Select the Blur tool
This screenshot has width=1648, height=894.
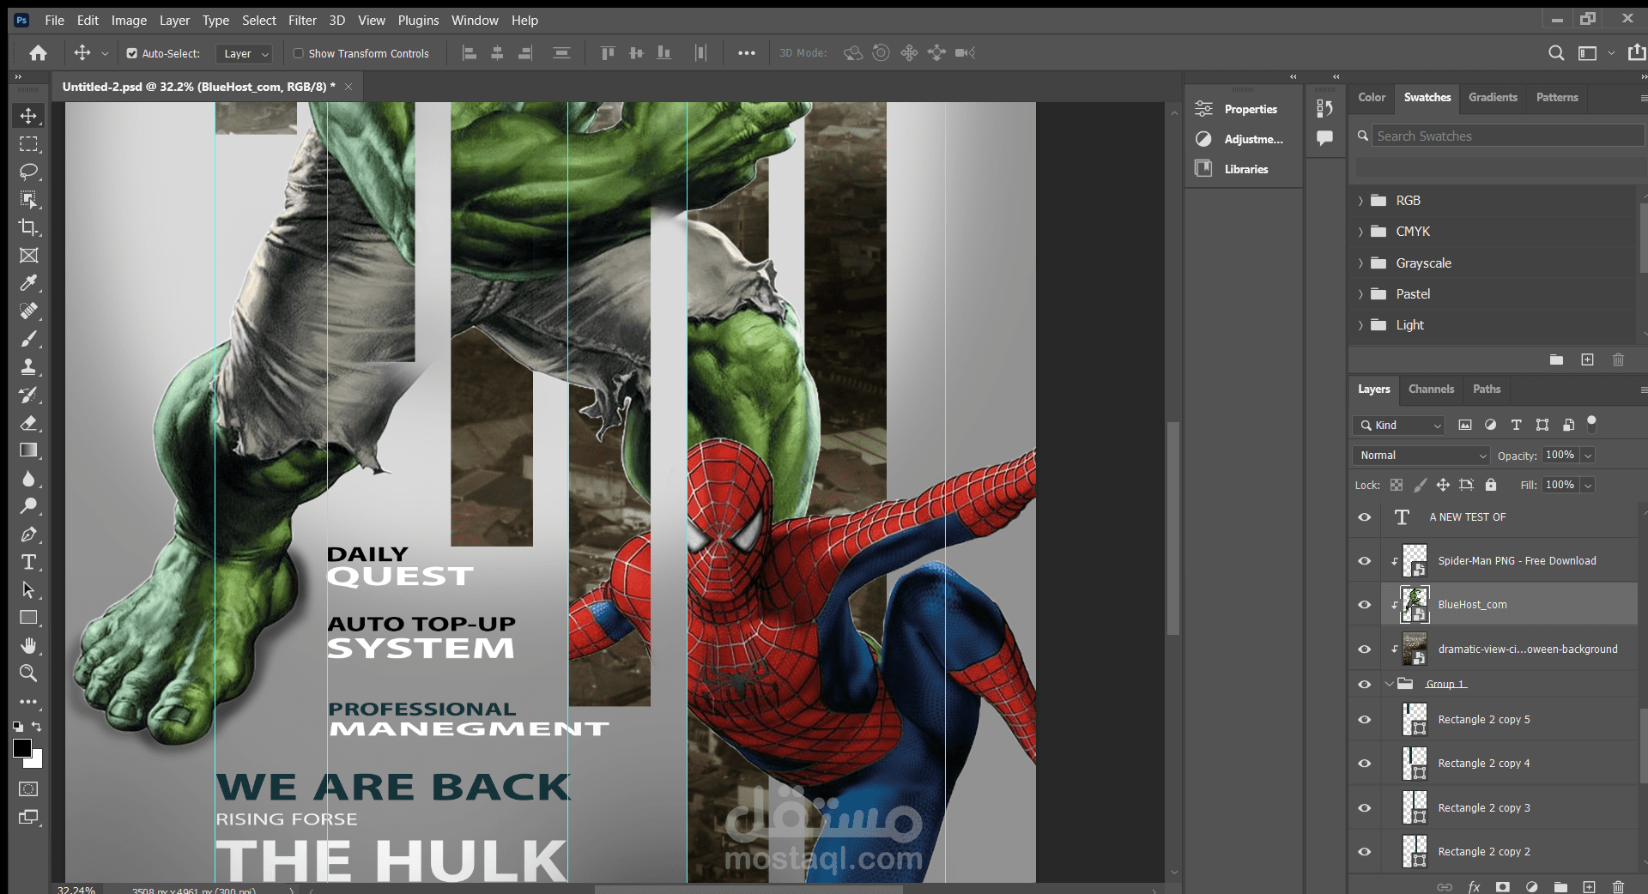click(28, 478)
